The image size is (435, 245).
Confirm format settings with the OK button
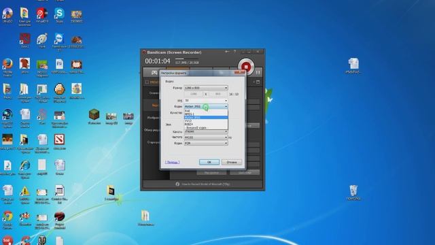click(209, 162)
